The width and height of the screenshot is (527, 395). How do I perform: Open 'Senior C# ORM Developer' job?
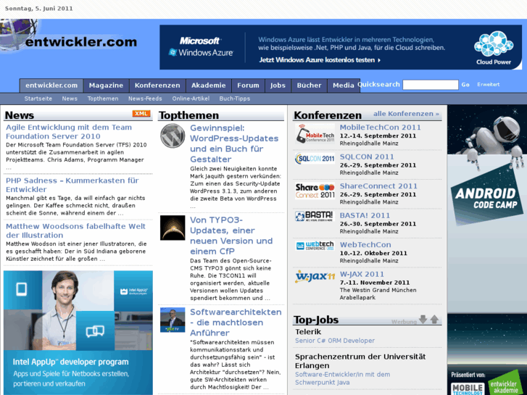(335, 341)
